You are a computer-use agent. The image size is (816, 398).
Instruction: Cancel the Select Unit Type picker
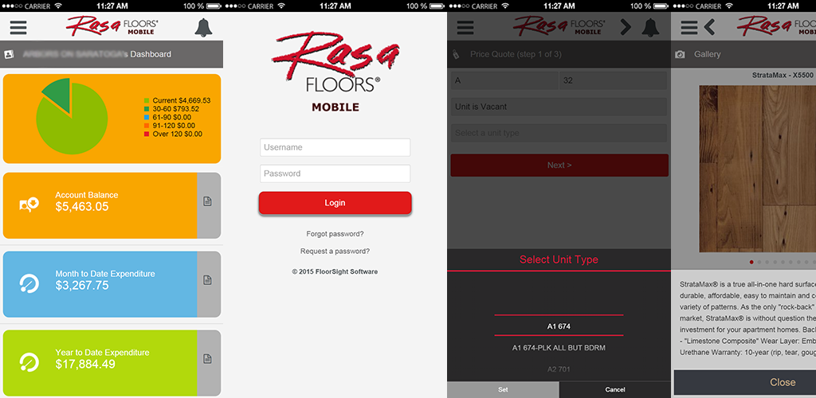615,390
